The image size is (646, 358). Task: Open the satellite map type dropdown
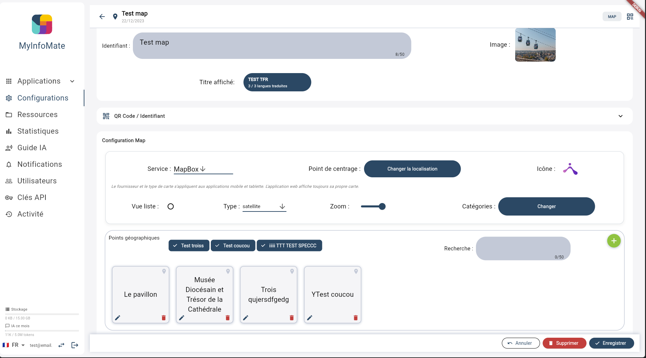[264, 206]
